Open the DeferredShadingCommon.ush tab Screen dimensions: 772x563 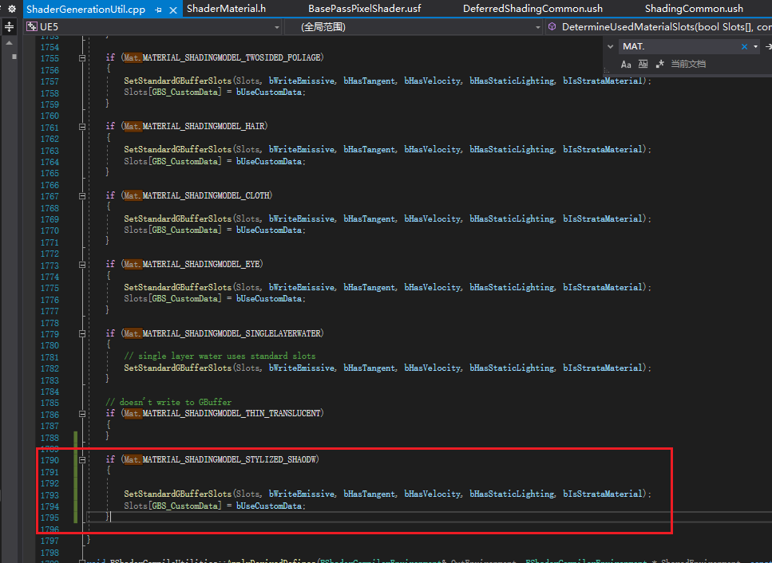532,9
